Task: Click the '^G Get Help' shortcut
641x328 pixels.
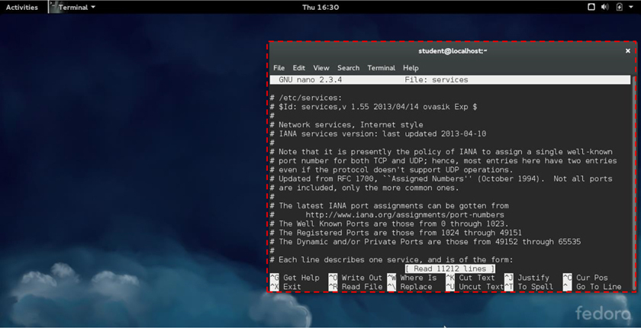Action: (x=295, y=278)
